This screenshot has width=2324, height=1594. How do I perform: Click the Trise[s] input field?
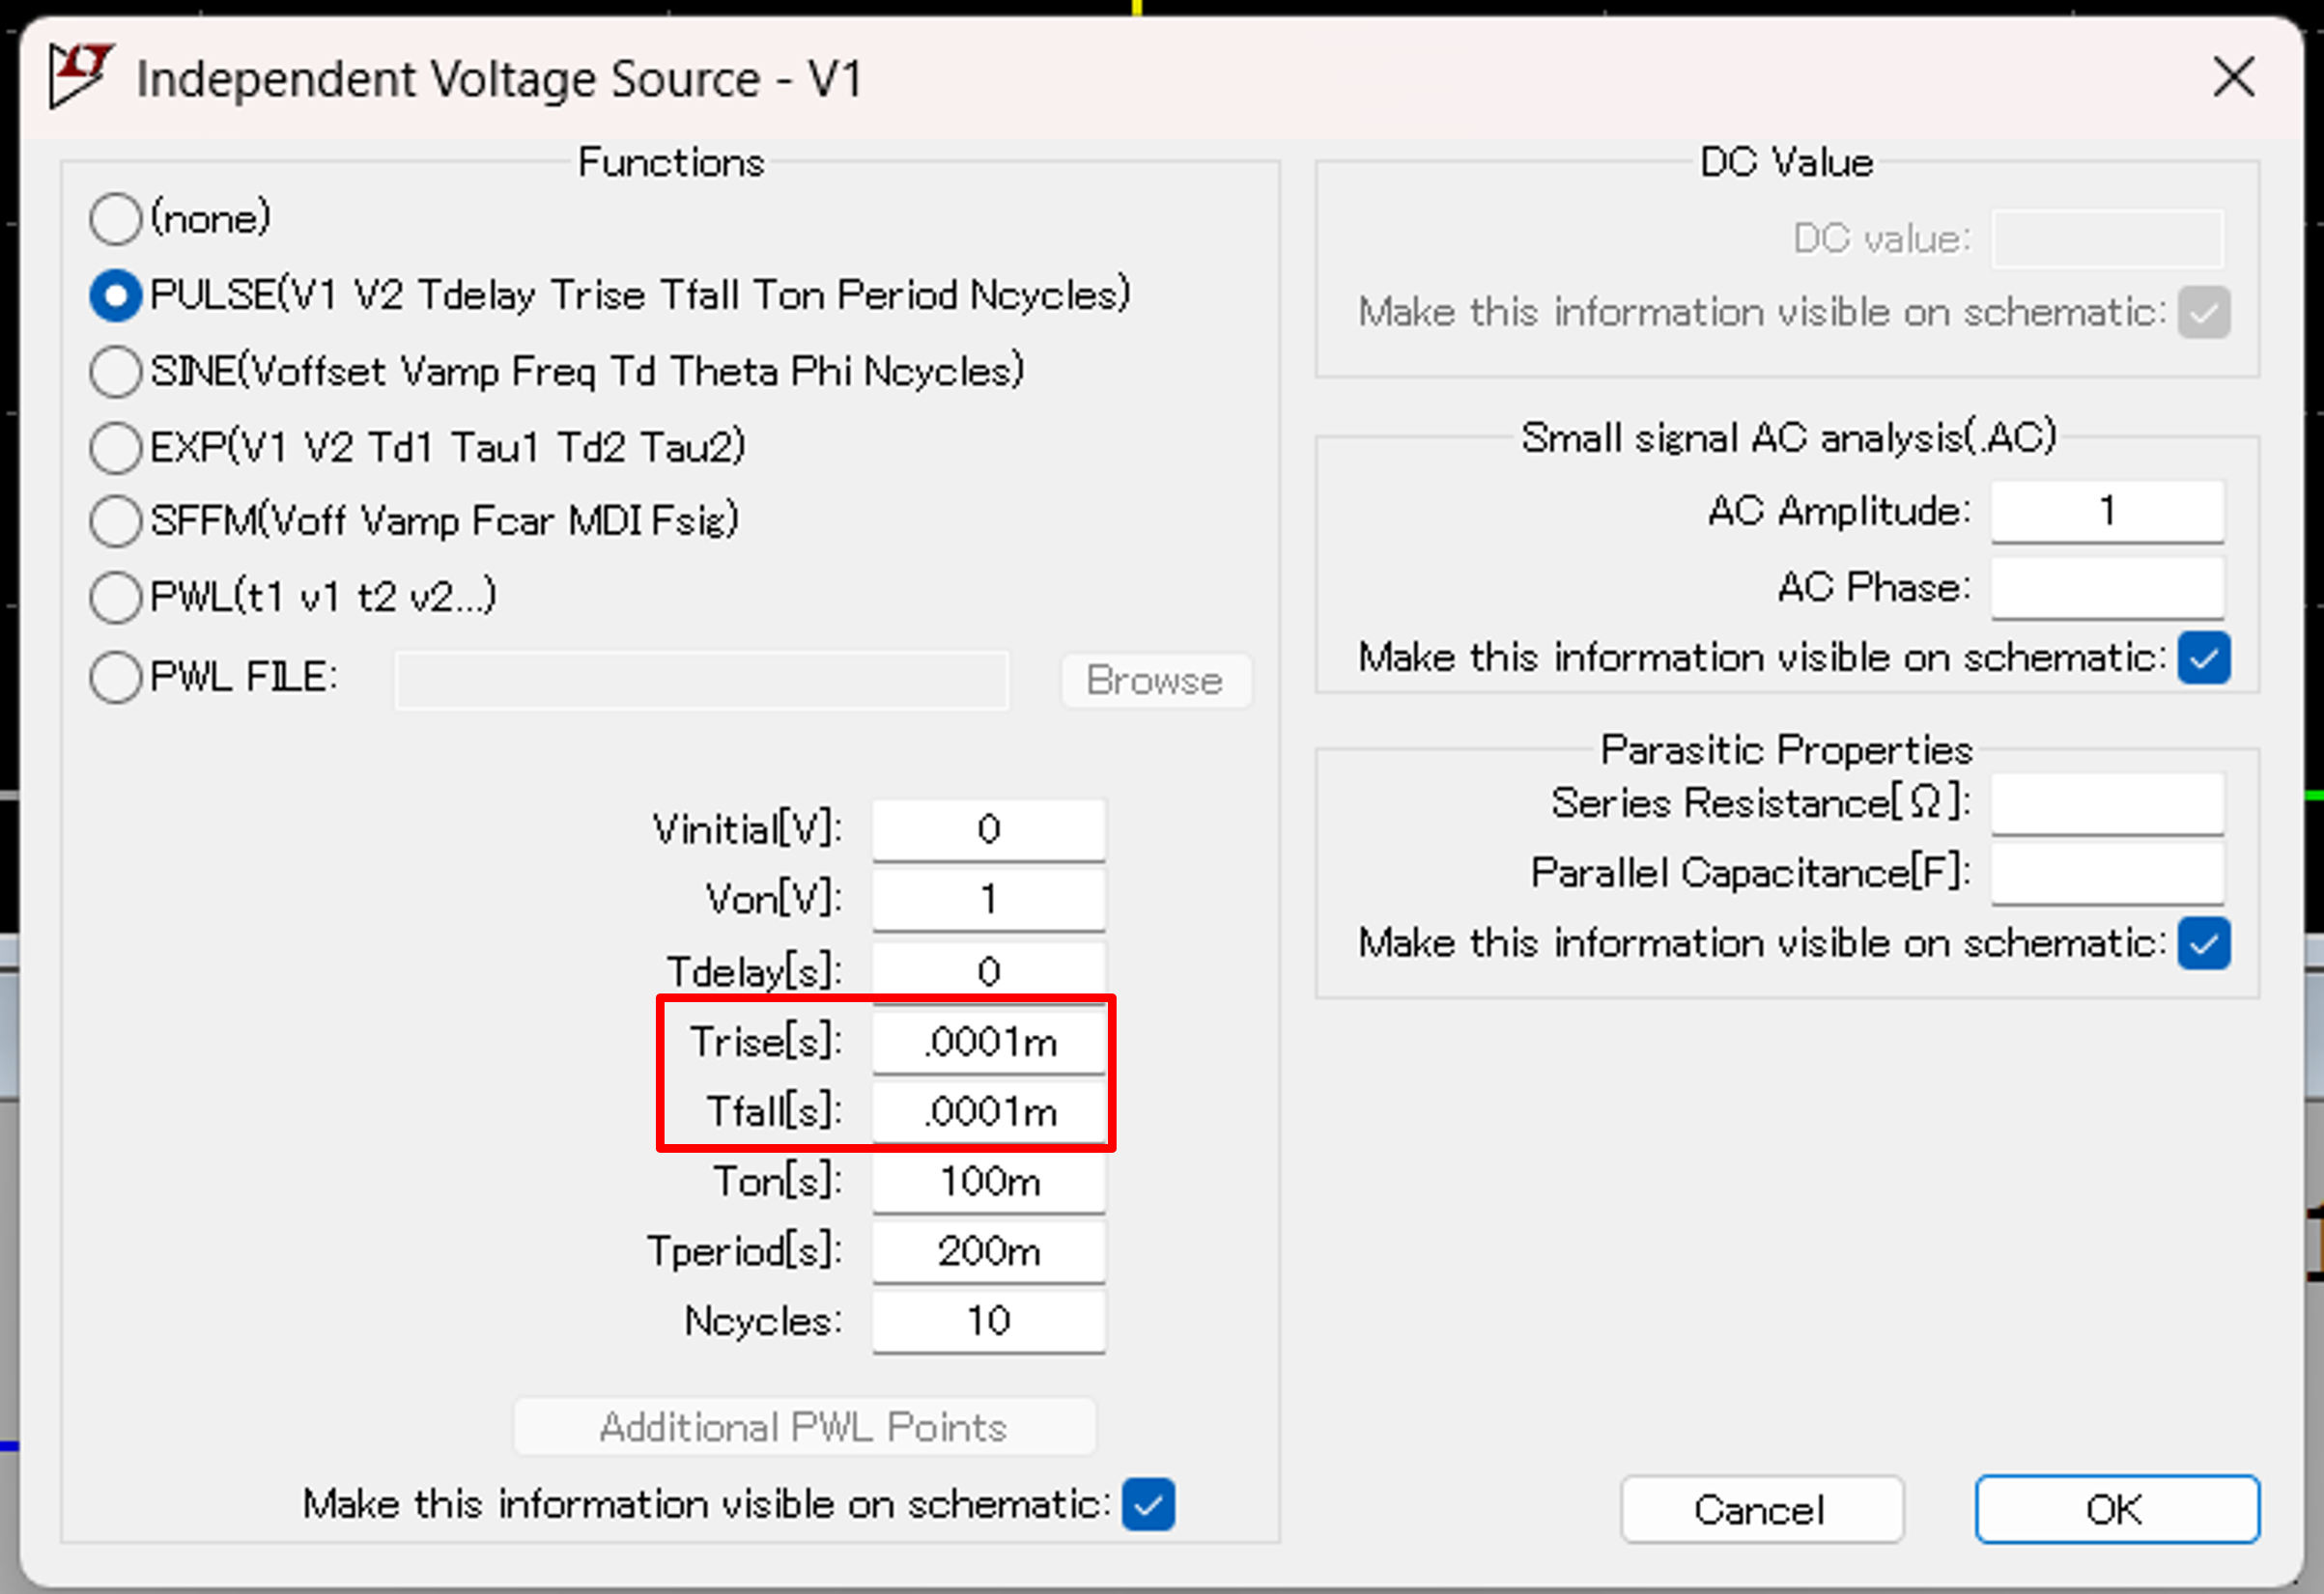[x=988, y=1043]
